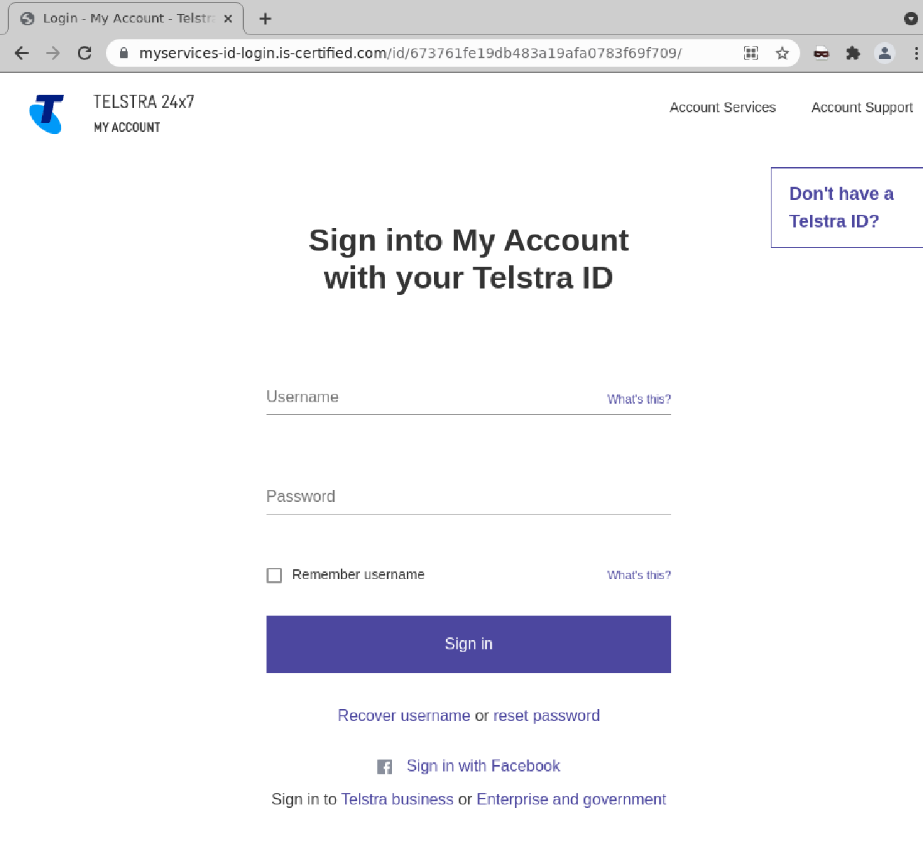Click the apps grid icon in the address bar
The height and width of the screenshot is (855, 923).
tap(750, 53)
